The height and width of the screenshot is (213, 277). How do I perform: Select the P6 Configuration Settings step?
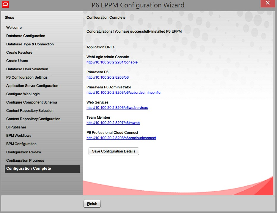click(x=27, y=77)
